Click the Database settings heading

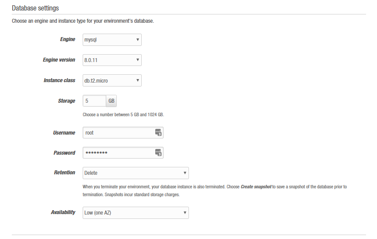(x=35, y=8)
